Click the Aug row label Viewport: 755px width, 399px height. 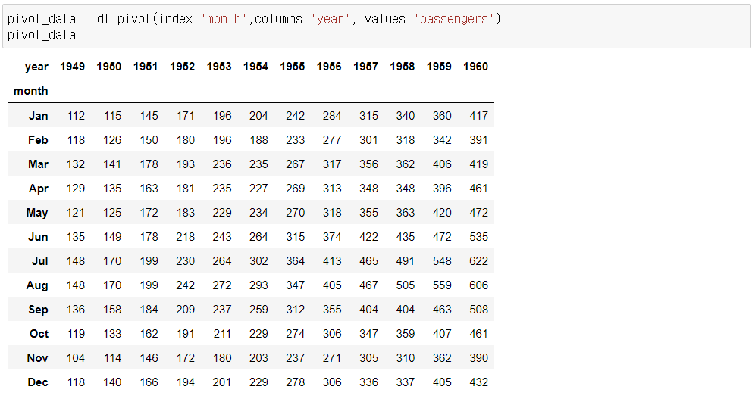37,285
